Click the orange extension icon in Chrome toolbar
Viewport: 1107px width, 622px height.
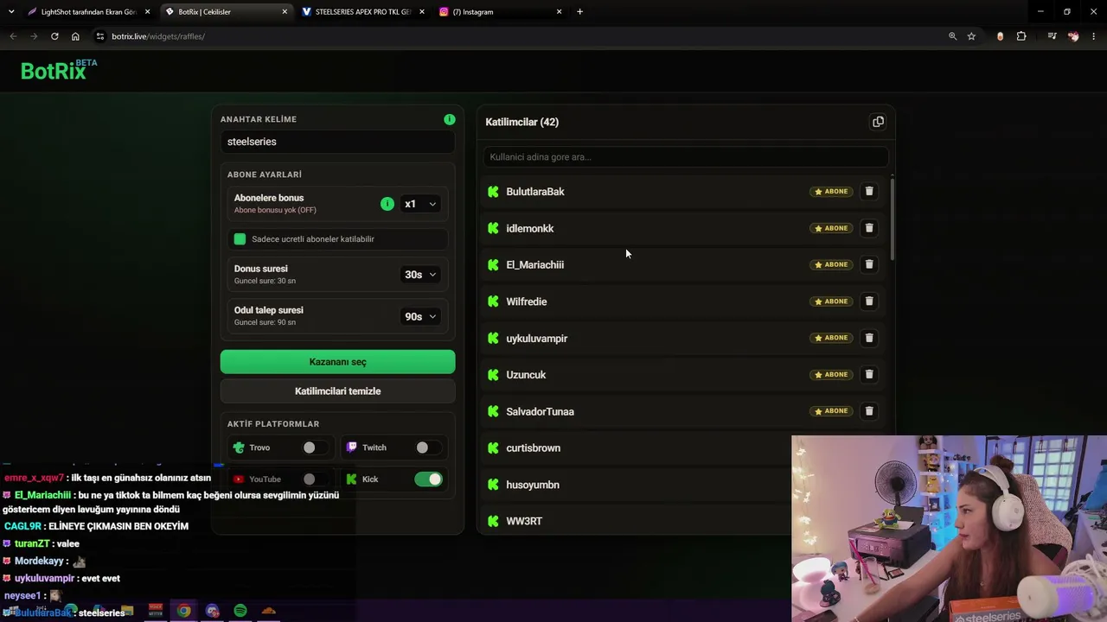pos(1001,36)
